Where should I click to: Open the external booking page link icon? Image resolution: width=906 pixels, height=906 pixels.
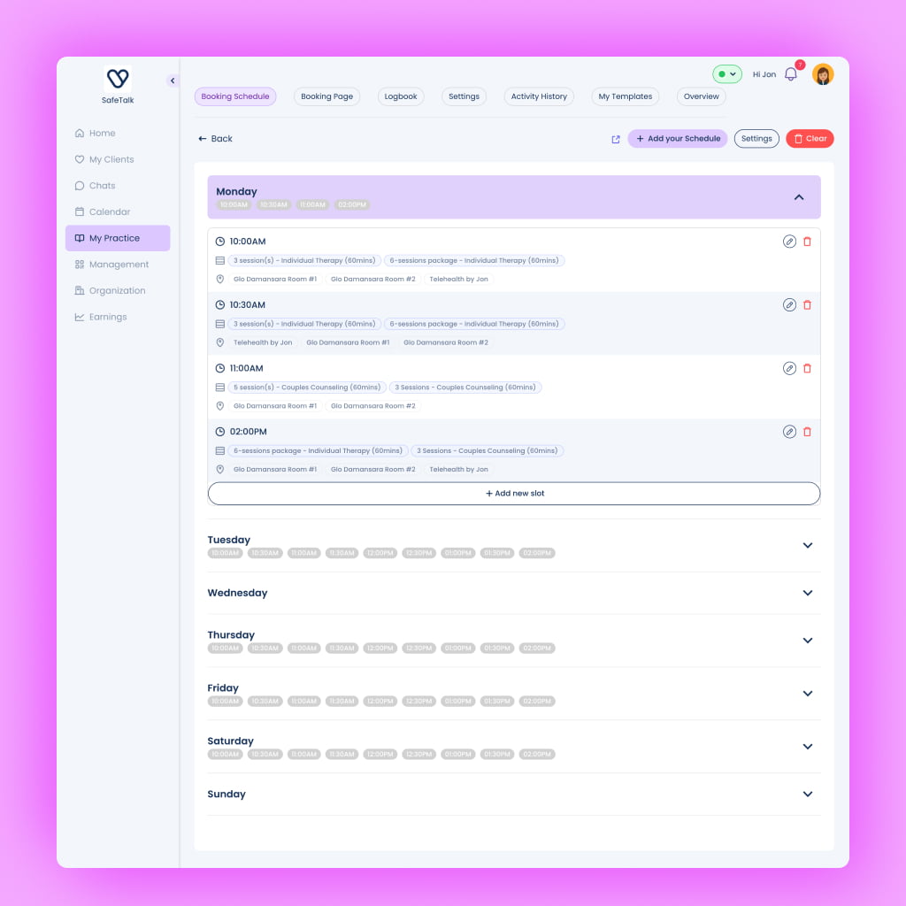tap(616, 139)
